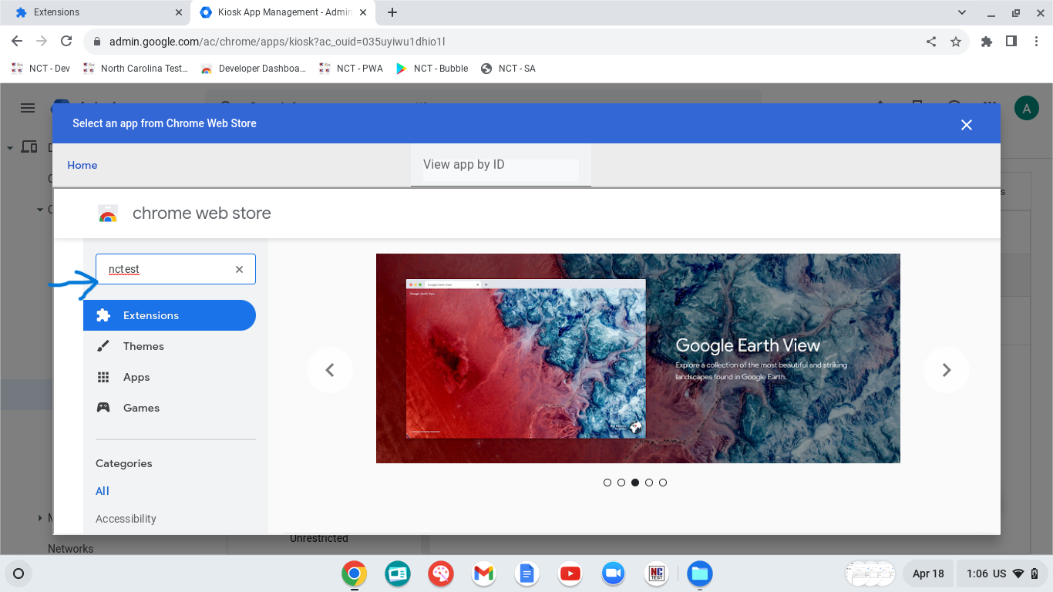Image resolution: width=1053 pixels, height=592 pixels.
Task: Open the Apr 18 calendar chip
Action: click(928, 573)
